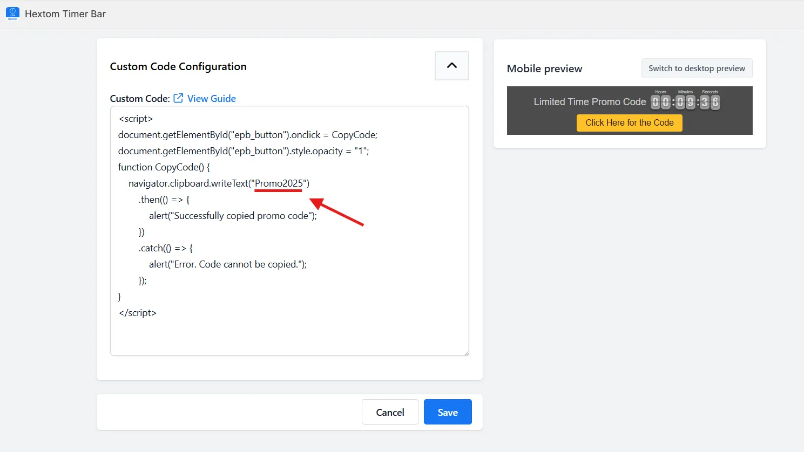Click the closing '</script>' line
The image size is (804, 452).
pyautogui.click(x=137, y=313)
